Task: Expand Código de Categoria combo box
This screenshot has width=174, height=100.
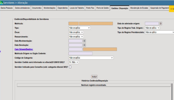Action: click(91, 58)
